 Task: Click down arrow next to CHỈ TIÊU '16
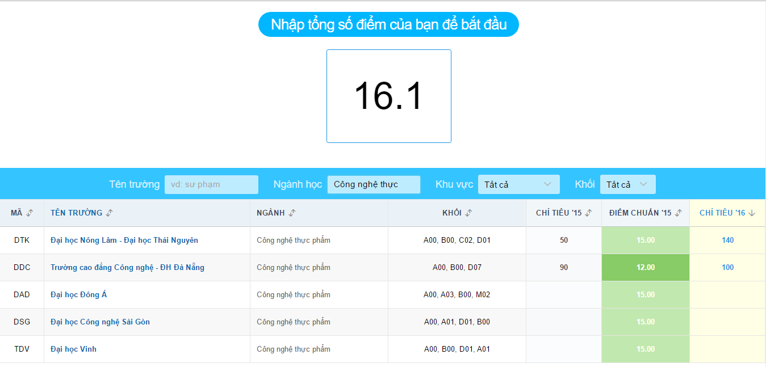(x=752, y=213)
